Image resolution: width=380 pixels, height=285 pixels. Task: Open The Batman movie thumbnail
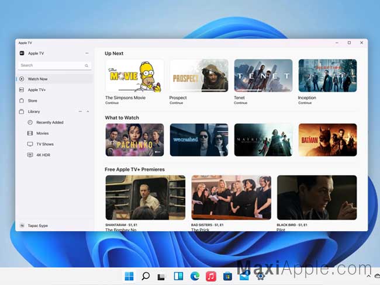pyautogui.click(x=327, y=140)
